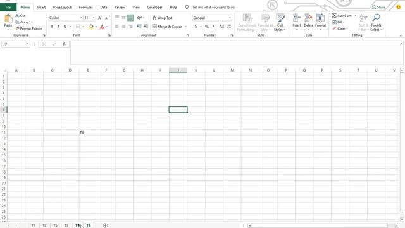
Task: Click Increase Indent icon
Action: click(x=146, y=27)
